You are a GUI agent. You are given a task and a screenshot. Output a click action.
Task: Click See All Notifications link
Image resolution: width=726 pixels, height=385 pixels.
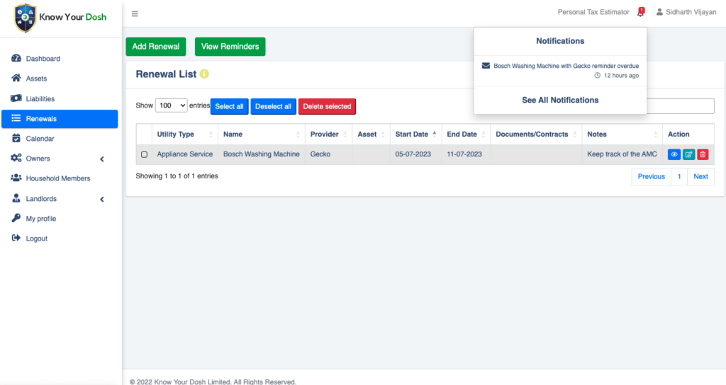[x=560, y=100]
